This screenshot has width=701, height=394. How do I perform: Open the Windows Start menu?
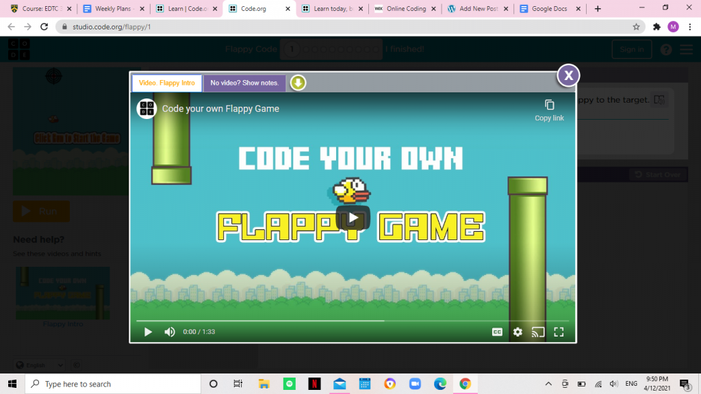coord(12,384)
